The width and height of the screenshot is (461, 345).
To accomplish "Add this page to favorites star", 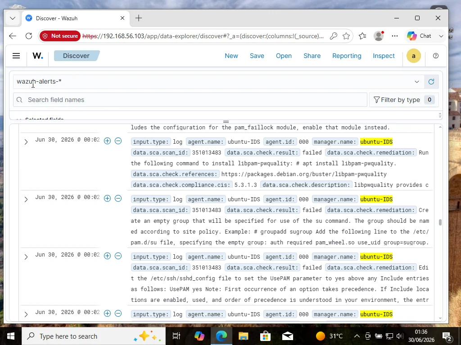I will [x=346, y=36].
